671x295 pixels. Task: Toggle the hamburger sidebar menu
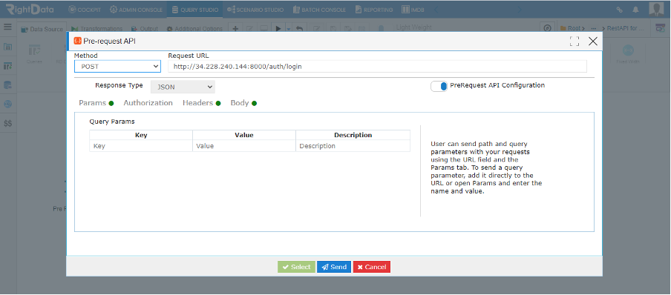pos(7,27)
